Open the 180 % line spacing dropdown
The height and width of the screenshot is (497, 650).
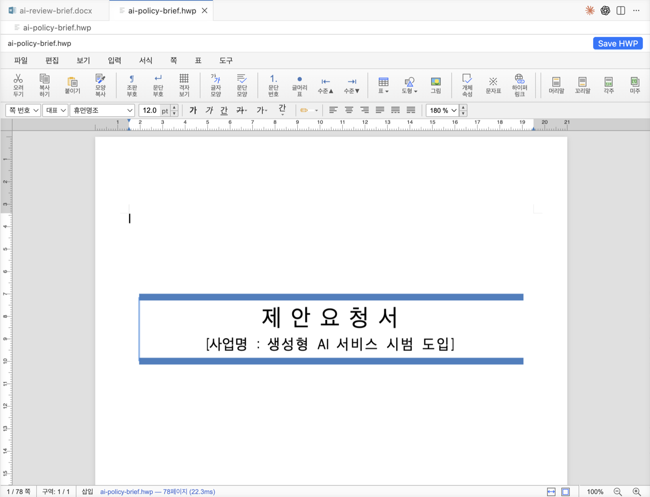(443, 110)
